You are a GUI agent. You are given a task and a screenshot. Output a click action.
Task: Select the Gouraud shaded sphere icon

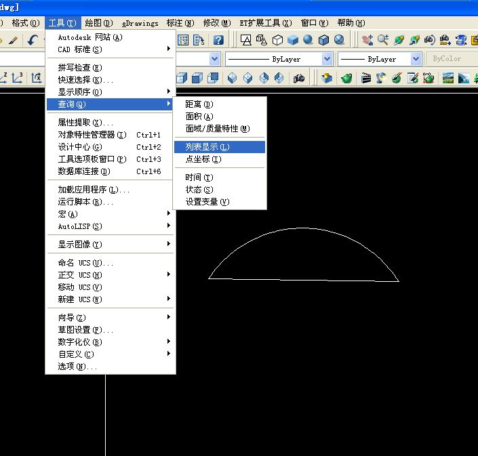308,40
